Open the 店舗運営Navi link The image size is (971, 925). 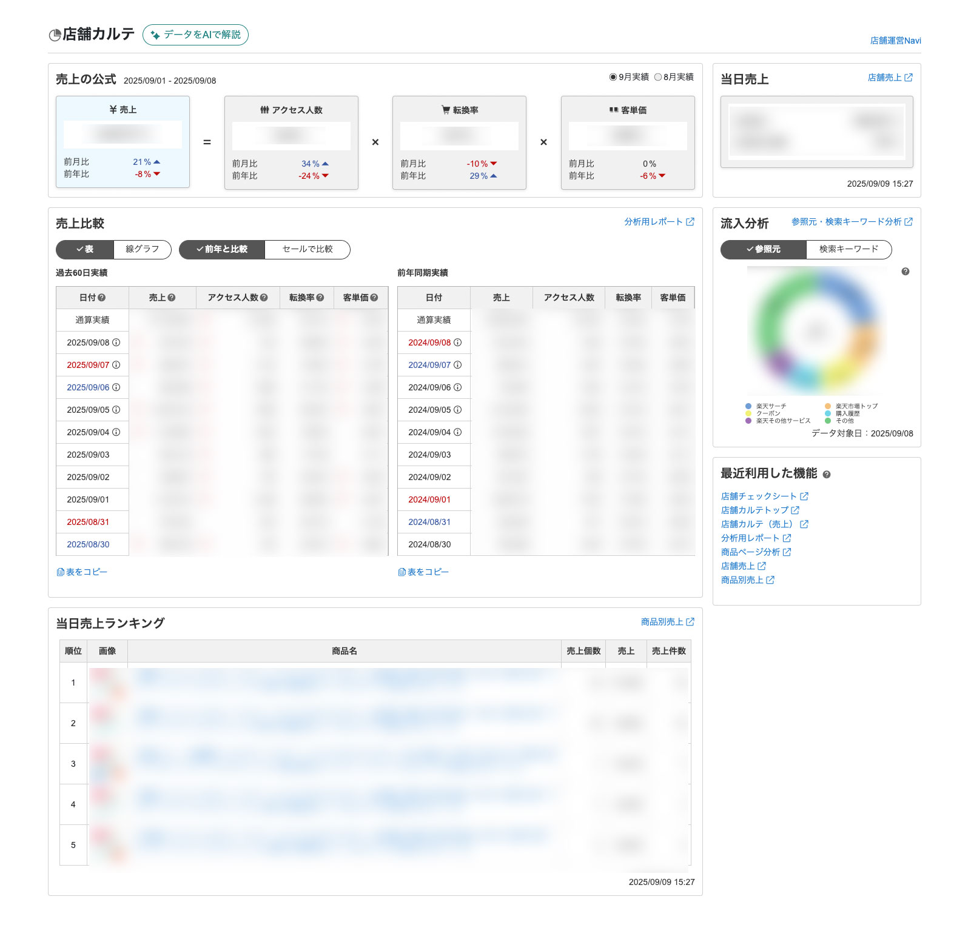point(895,41)
